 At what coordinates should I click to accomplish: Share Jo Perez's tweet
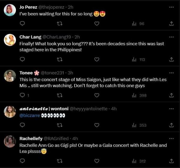point(172,23)
